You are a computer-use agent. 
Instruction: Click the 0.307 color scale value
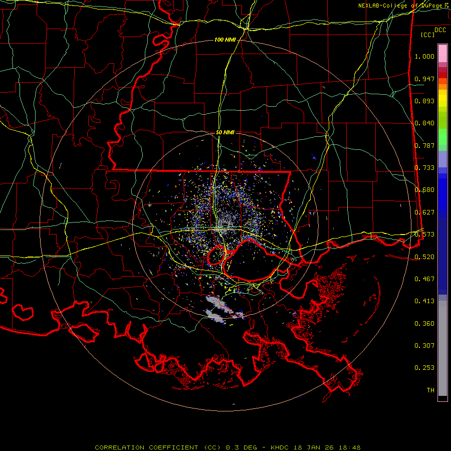[424, 346]
